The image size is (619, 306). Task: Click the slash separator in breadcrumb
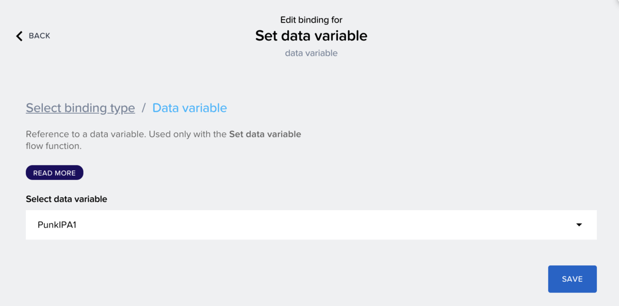144,108
